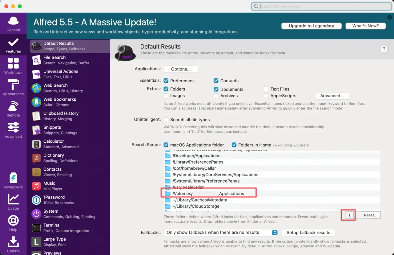Add a search scope folder with plus

point(350,215)
